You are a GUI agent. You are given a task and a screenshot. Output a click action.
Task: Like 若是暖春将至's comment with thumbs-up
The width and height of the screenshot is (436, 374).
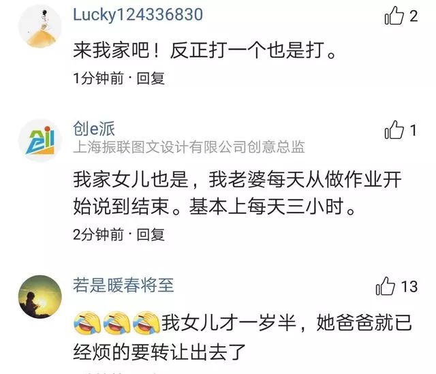pyautogui.click(x=385, y=286)
